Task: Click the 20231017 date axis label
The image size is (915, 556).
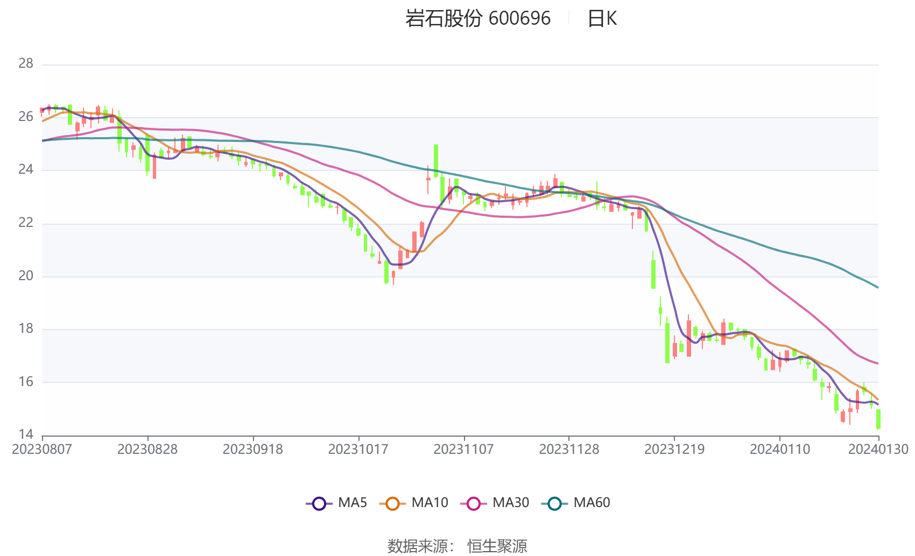Action: [x=358, y=450]
